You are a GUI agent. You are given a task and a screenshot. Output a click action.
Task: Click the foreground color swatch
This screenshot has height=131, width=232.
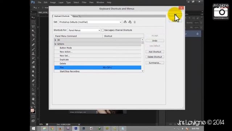pos(32,110)
